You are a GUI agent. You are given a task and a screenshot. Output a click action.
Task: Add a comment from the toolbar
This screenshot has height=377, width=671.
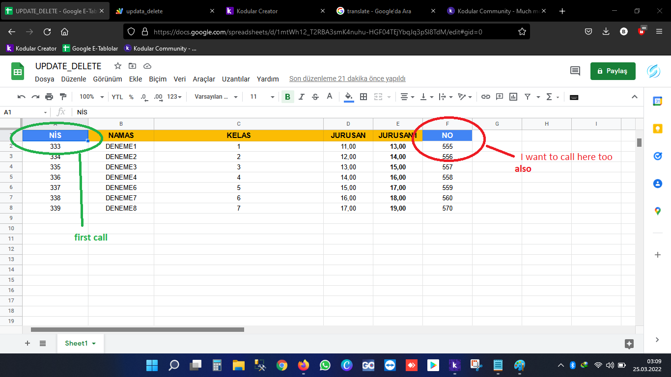click(500, 97)
